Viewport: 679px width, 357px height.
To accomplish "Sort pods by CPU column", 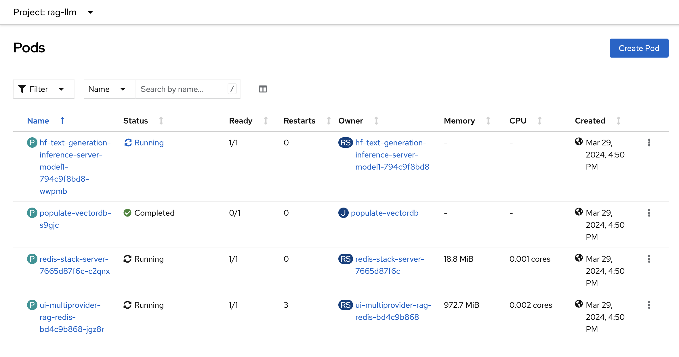I will [x=539, y=121].
